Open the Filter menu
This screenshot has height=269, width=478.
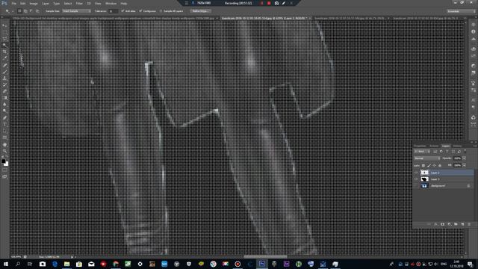coord(79,3)
